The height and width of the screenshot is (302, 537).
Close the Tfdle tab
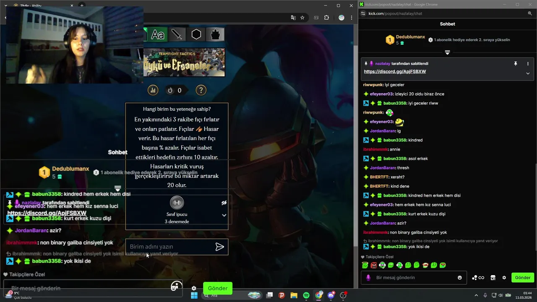pos(72,5)
